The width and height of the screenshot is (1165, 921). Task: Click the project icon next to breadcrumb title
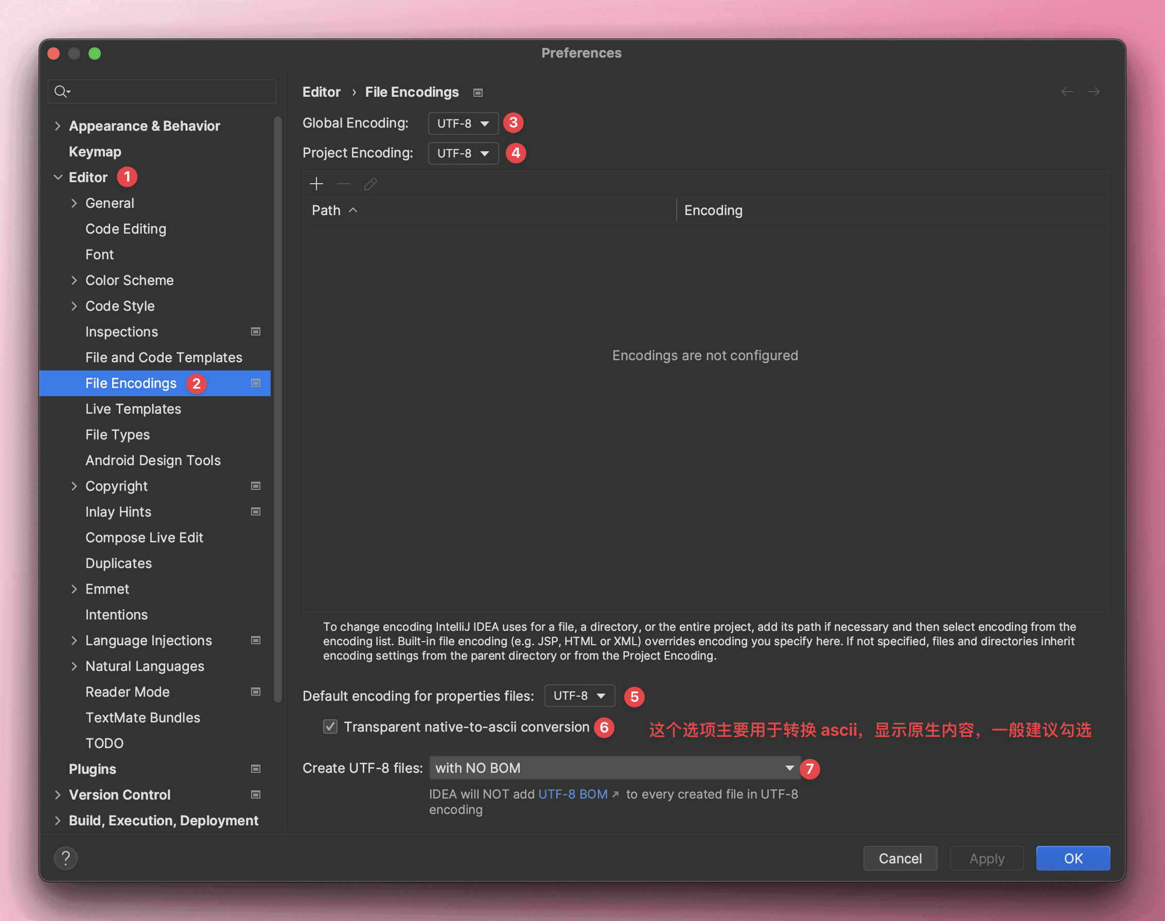click(x=478, y=93)
